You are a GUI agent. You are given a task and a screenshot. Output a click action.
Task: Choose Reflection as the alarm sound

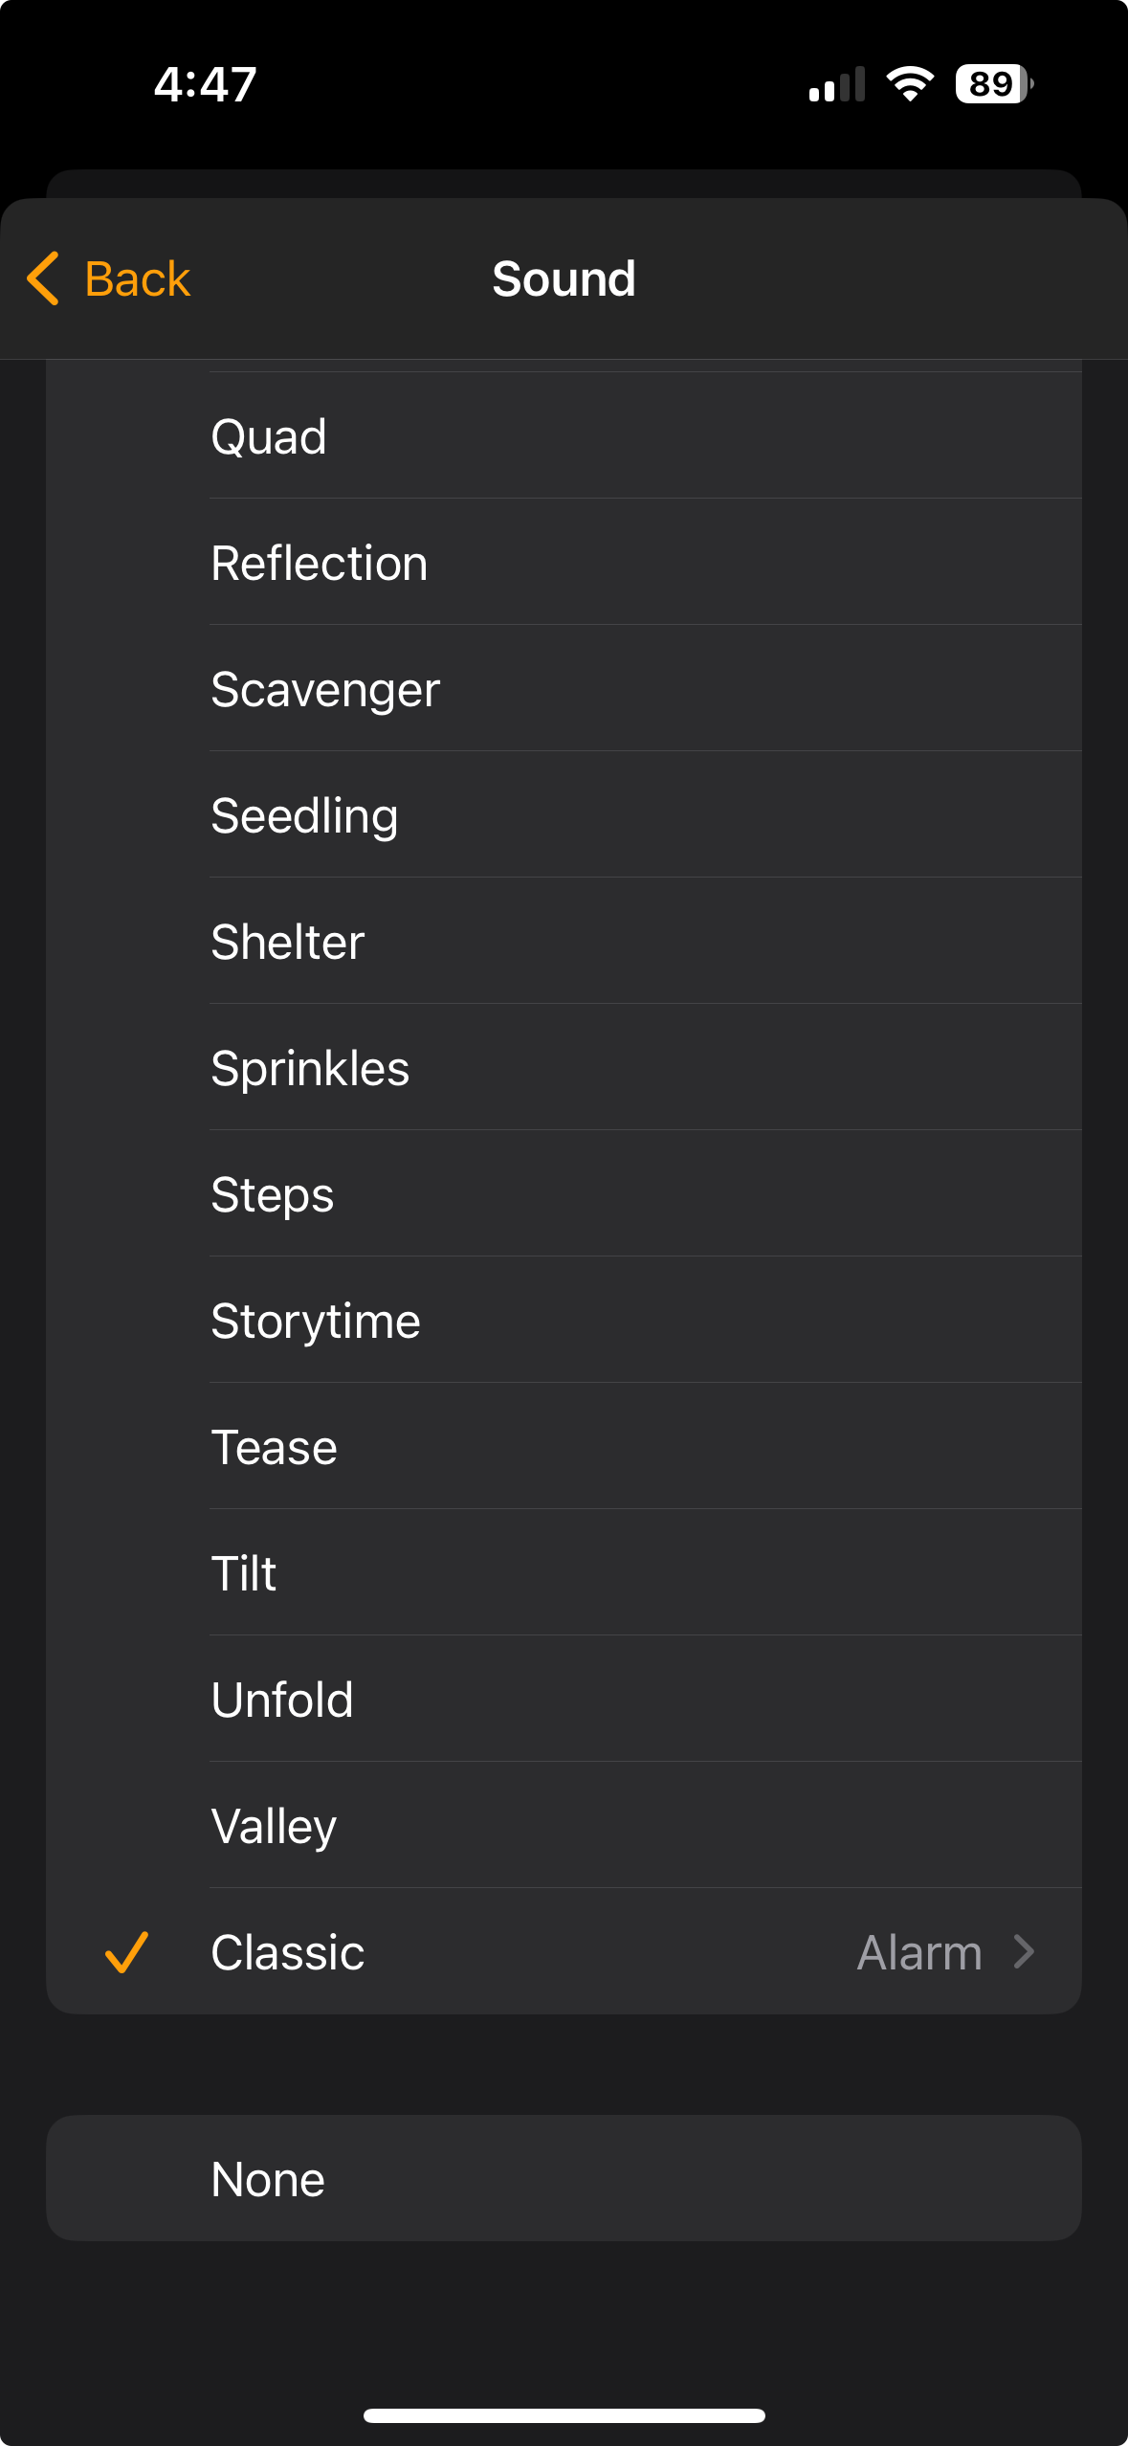point(320,563)
